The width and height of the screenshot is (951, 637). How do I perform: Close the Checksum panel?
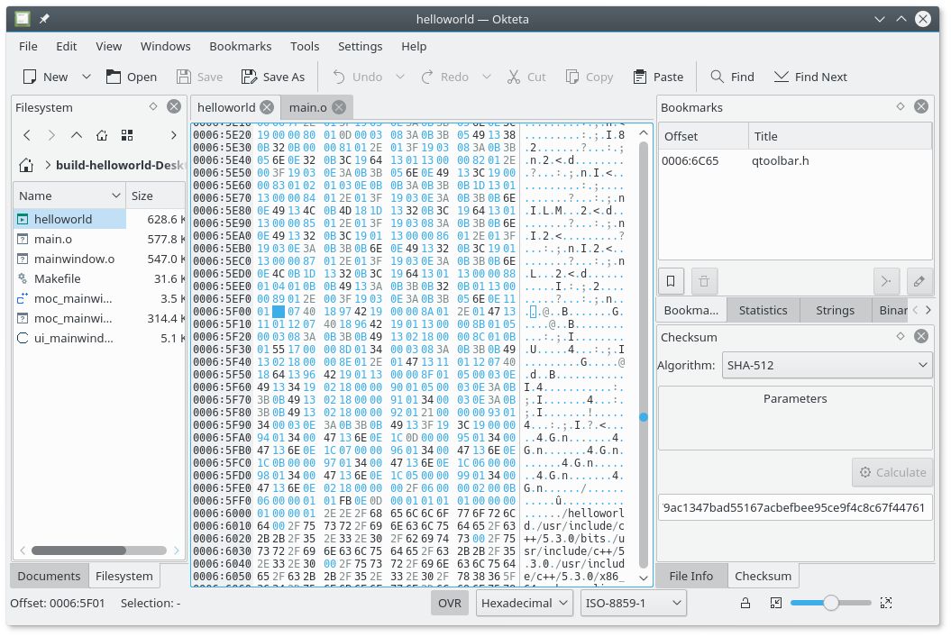coord(921,336)
